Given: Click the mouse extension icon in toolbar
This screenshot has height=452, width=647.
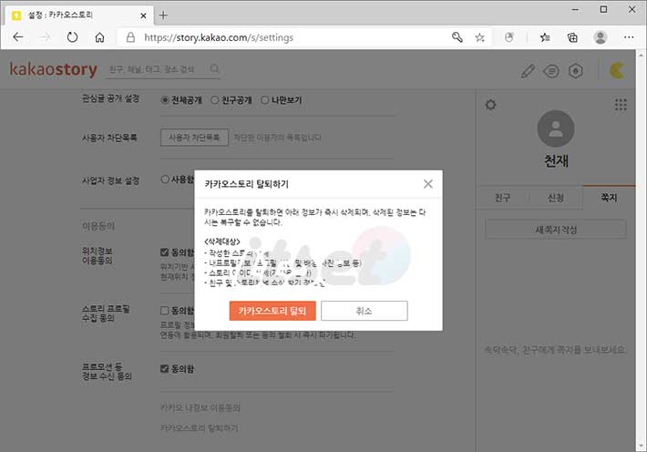Looking at the screenshot, I should click(509, 37).
